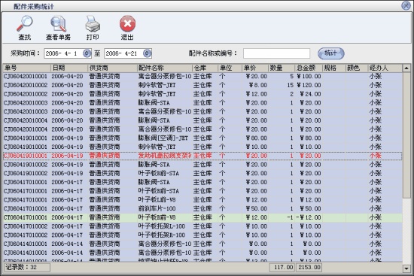Viewport: 414px width, 276px height.
Task: Click the ¥50.00 unit price cell
Action: point(256,209)
